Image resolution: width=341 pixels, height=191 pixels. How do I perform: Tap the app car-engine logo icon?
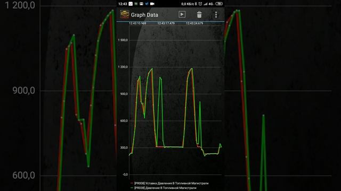pos(125,14)
